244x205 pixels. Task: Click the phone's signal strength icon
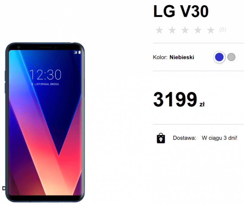pos(75,52)
